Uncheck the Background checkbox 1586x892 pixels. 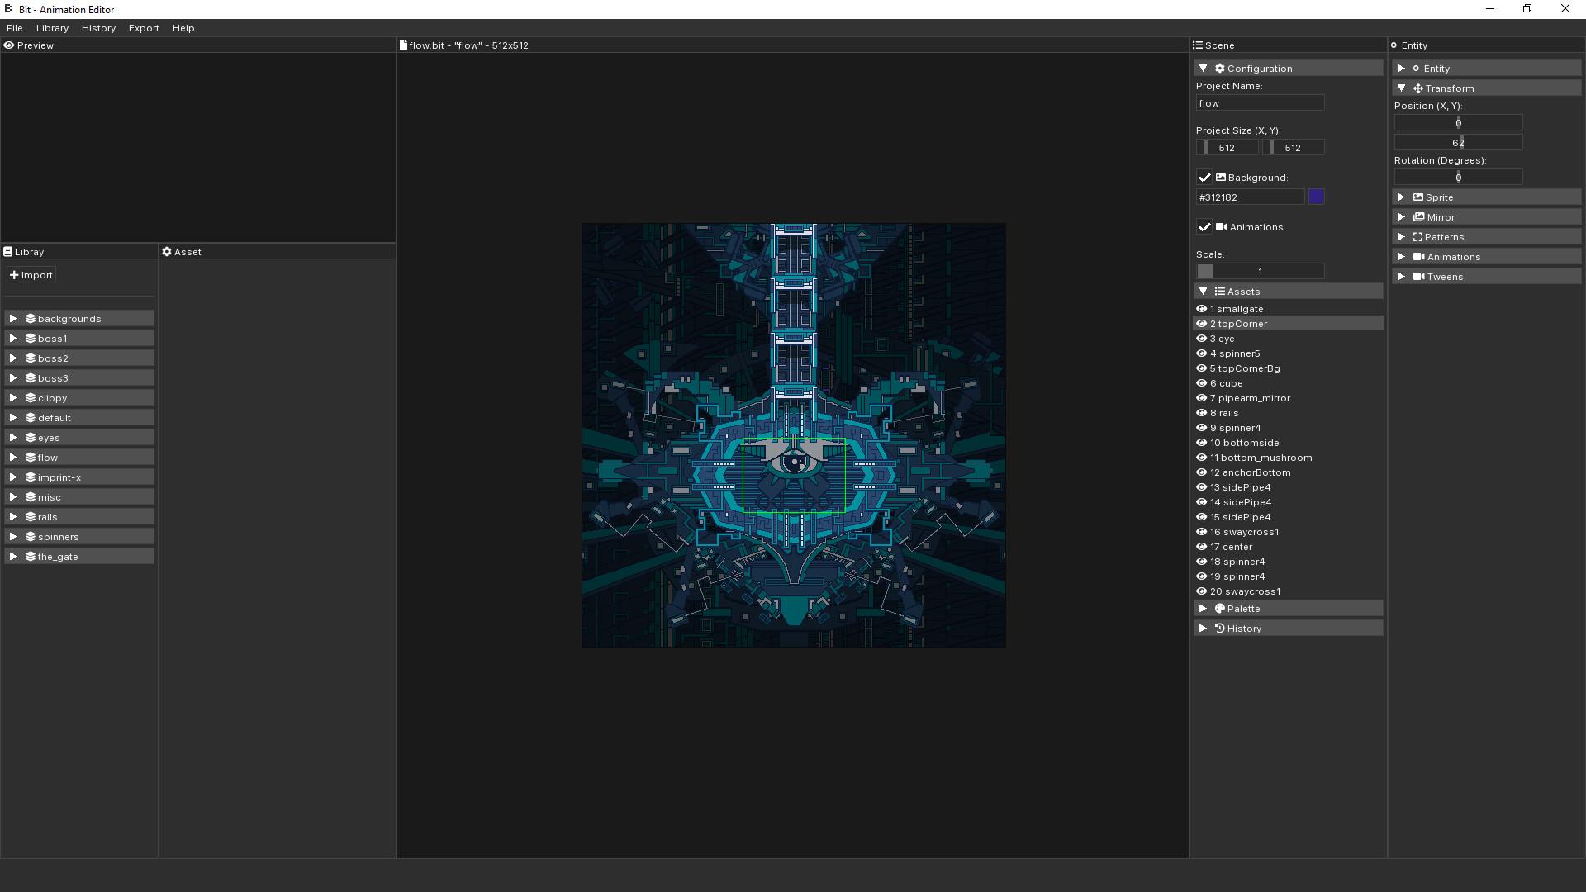click(1204, 177)
